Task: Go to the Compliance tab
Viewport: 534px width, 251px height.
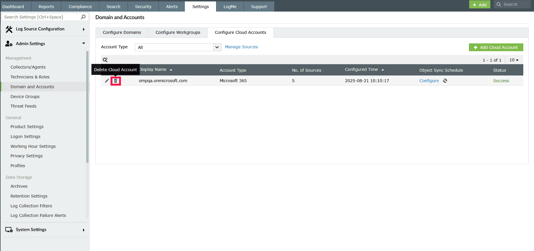Action: [80, 6]
